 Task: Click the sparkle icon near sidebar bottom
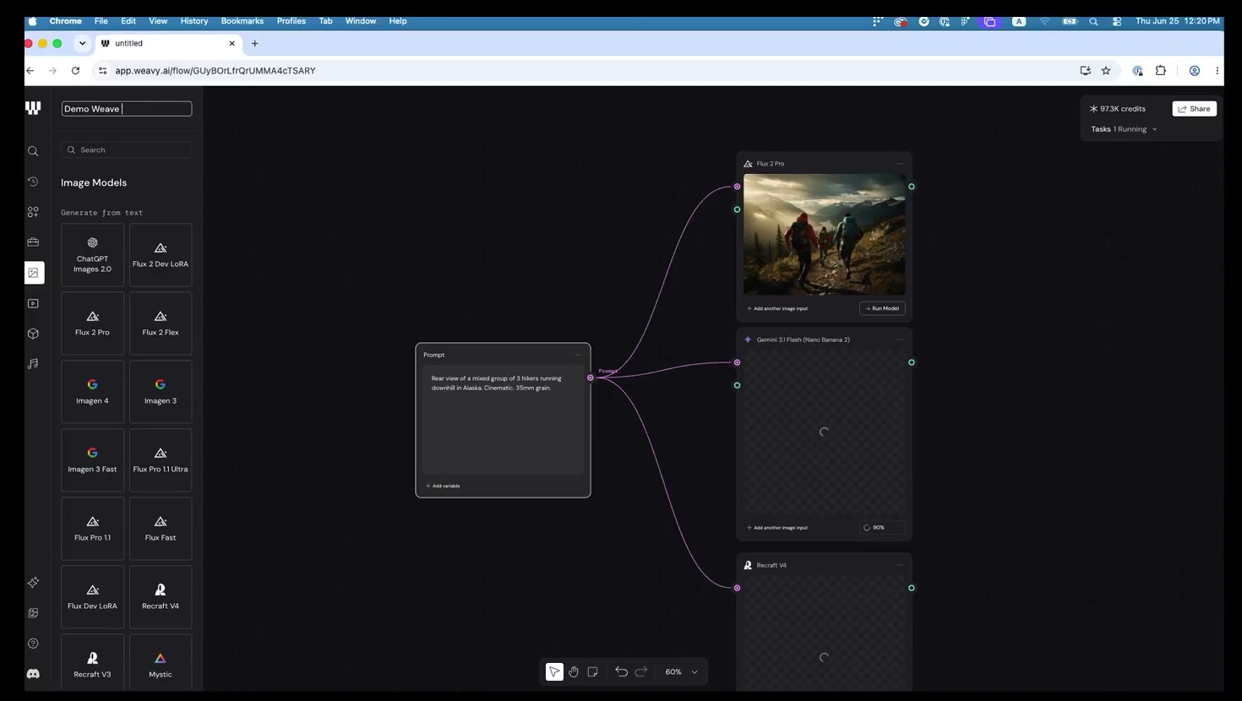point(33,583)
